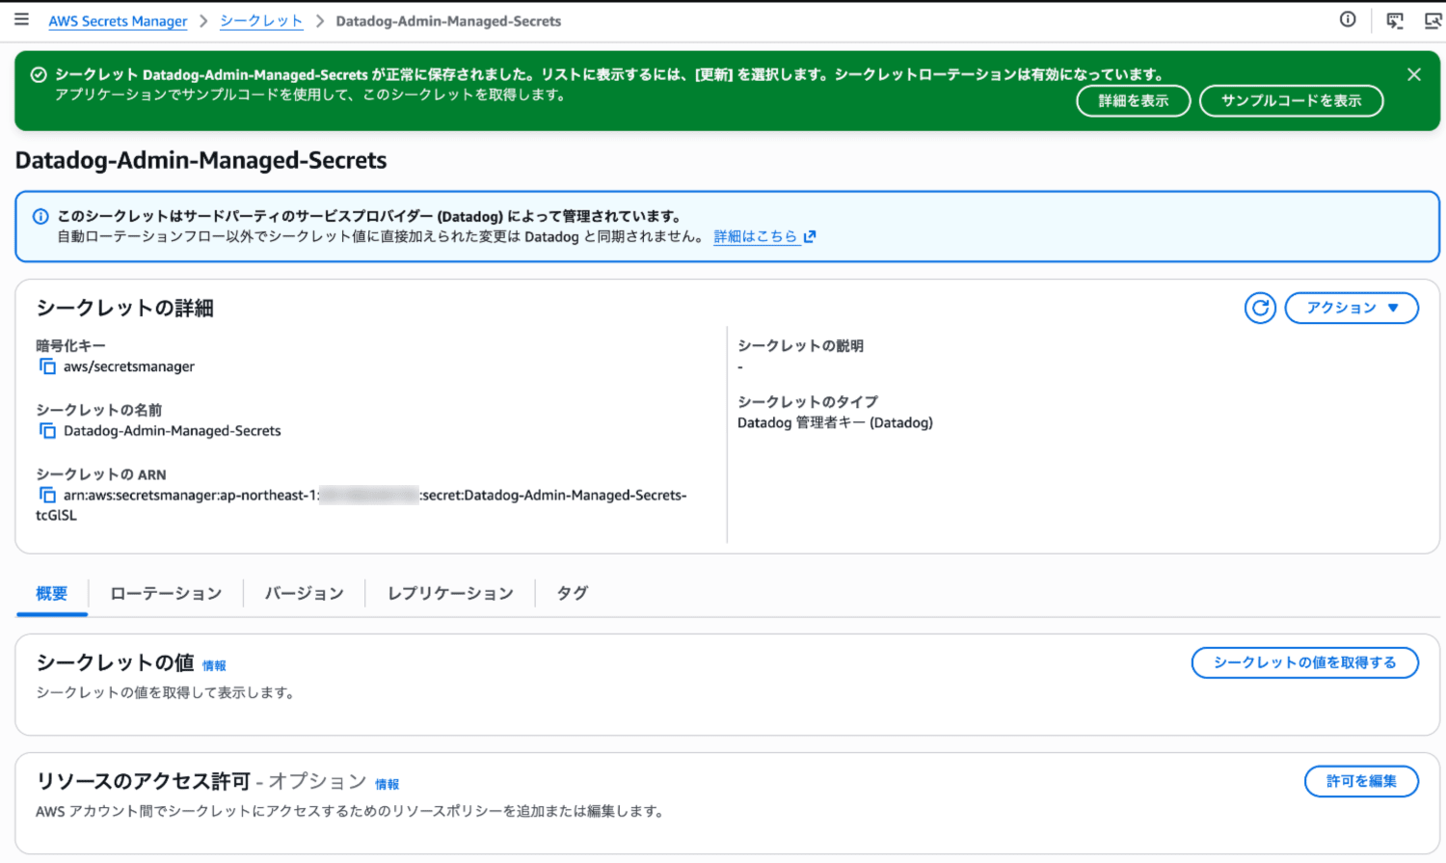Open 情報 link next to リソースのアクセス許可

[x=387, y=784]
